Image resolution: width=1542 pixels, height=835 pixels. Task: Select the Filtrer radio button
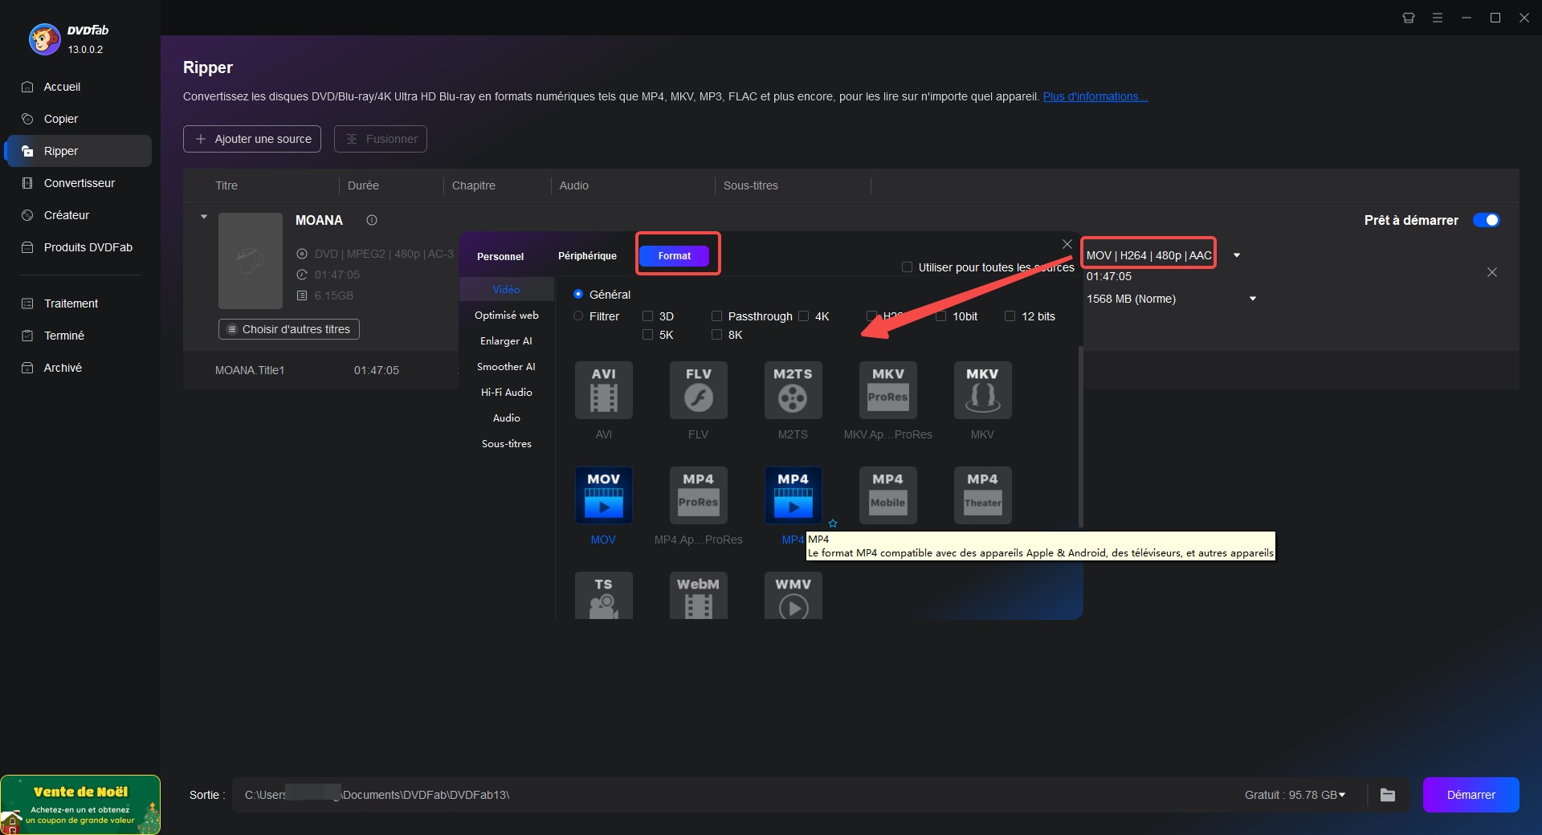578,316
